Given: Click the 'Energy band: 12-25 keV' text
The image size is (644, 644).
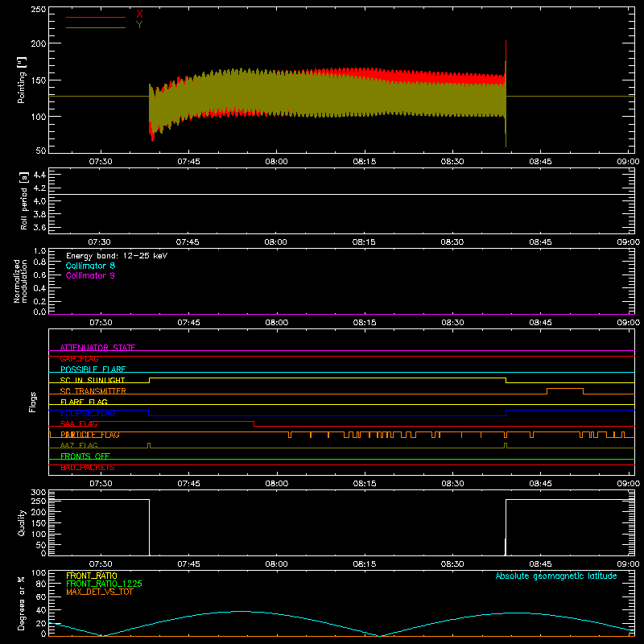Looking at the screenshot, I should tap(117, 256).
